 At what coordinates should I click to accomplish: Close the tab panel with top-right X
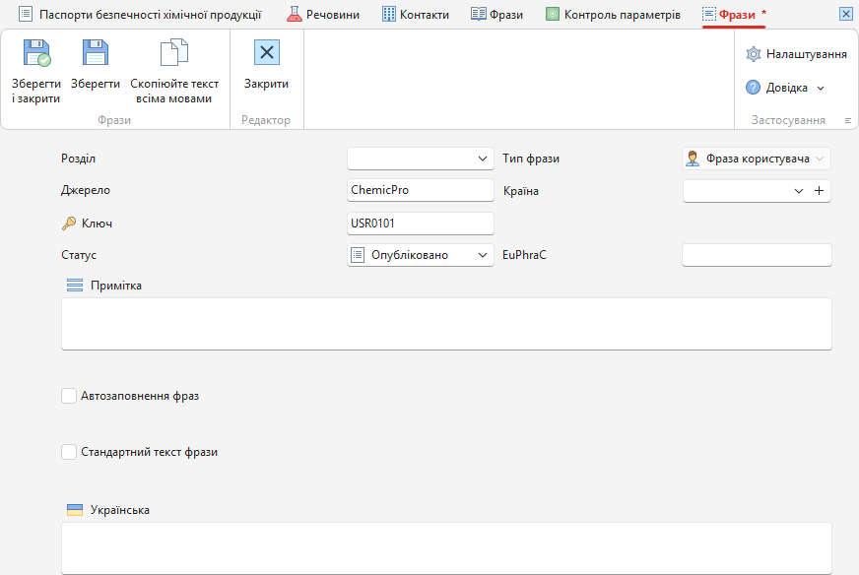click(x=846, y=14)
